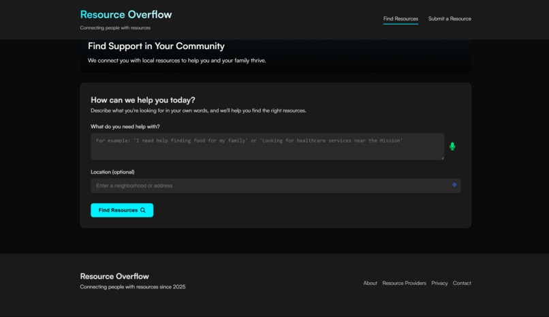Click footer 'Resource Overflow' title text
The image size is (549, 317).
114,276
